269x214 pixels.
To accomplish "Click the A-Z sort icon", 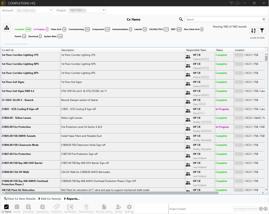I will click(253, 30).
